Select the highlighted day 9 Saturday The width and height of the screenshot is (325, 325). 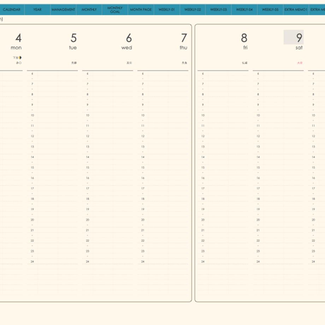pos(294,37)
